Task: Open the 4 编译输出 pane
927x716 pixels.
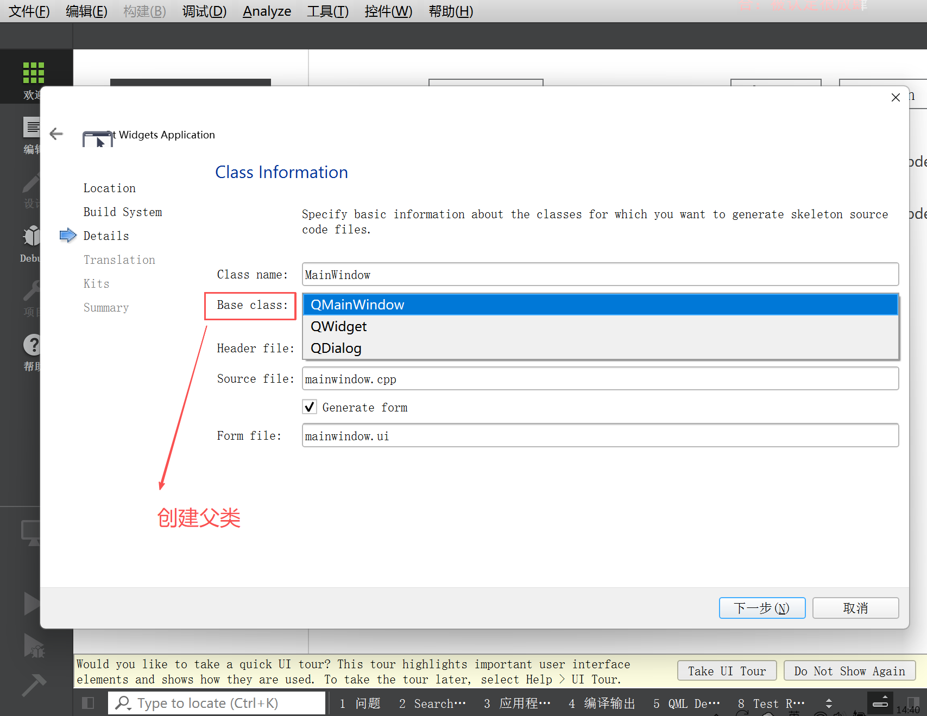Action: [602, 704]
